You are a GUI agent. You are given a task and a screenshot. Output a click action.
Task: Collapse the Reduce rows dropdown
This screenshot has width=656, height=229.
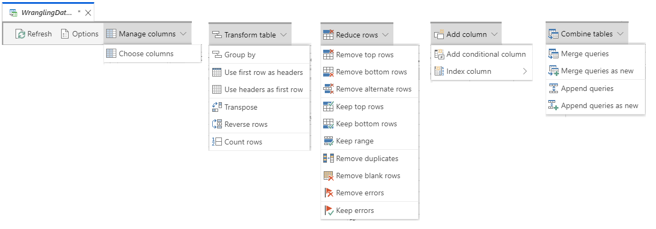(357, 35)
